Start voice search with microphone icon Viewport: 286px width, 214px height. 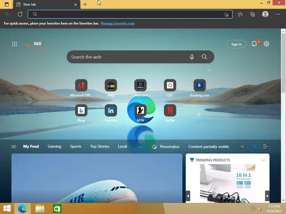[192, 57]
